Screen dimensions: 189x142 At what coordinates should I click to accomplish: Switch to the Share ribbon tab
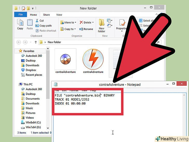[x=46, y=15]
